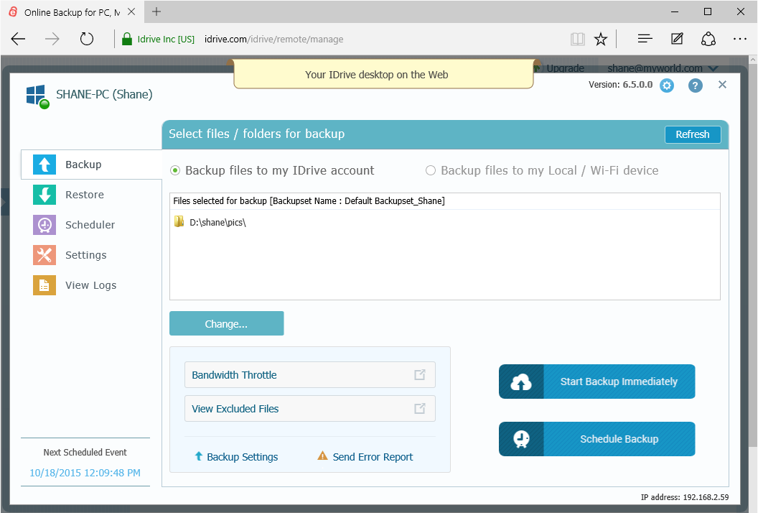758x513 pixels.
Task: Open the Restore section in sidebar
Action: coord(84,195)
